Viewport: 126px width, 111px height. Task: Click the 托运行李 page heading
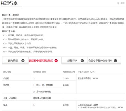tap(9, 3)
